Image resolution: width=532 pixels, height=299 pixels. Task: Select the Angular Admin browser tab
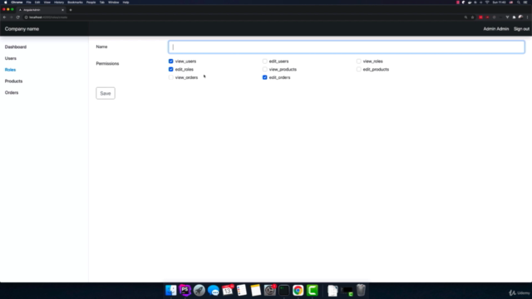point(41,10)
